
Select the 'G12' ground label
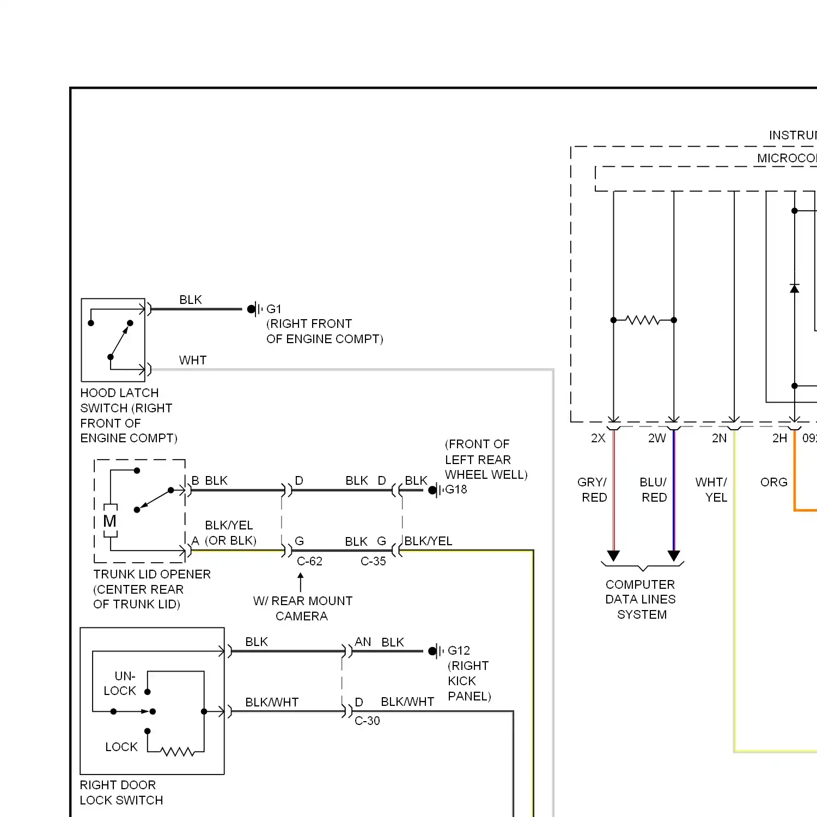[x=459, y=650]
